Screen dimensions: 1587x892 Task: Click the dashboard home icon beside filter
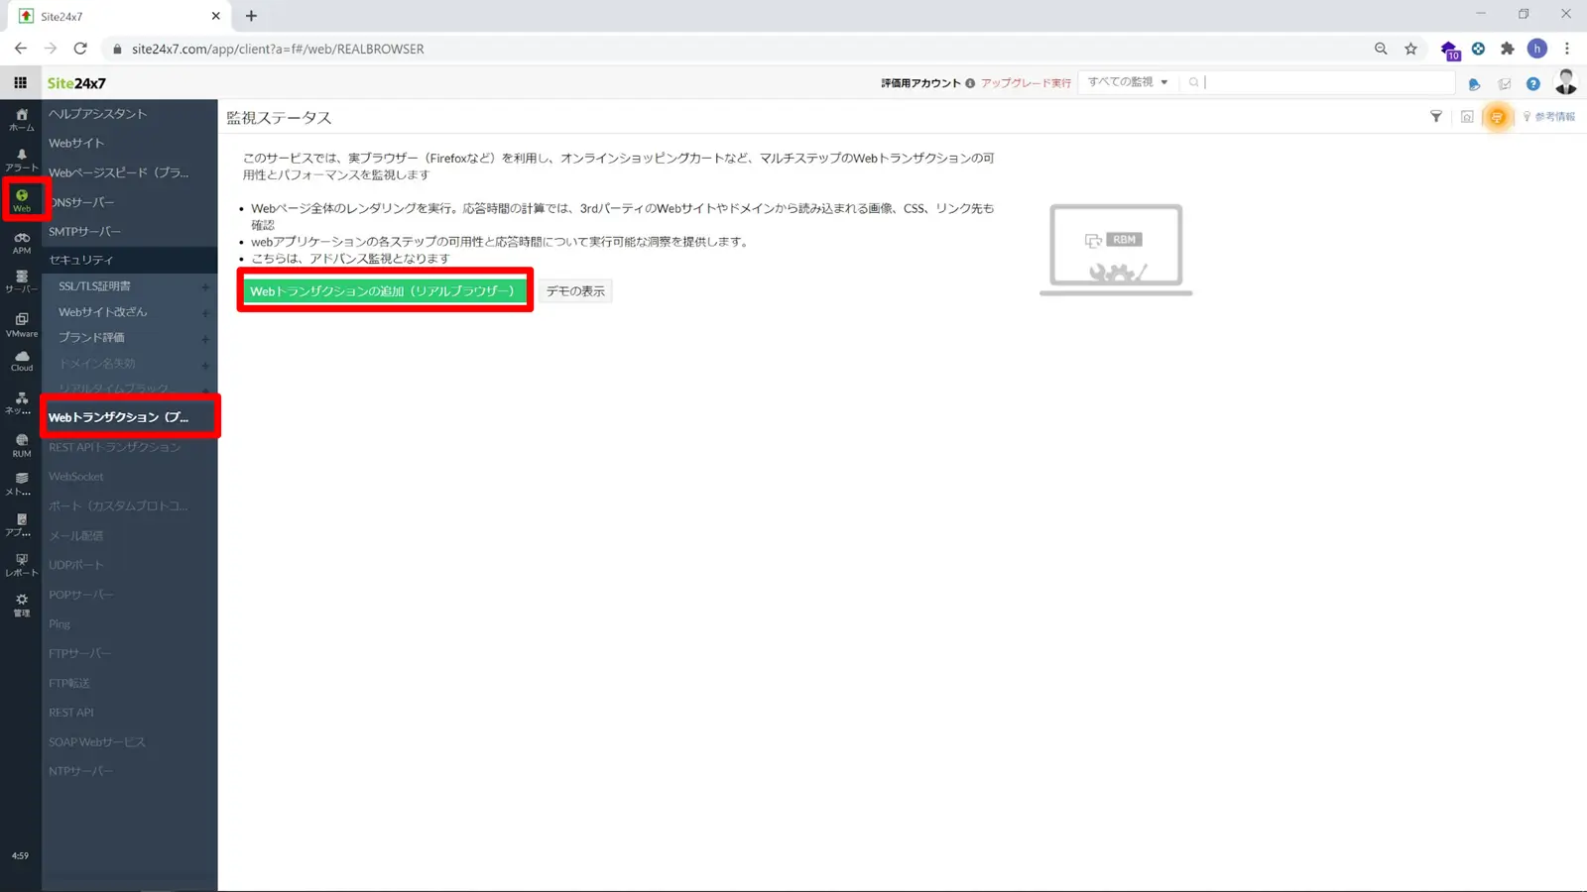[1467, 117]
